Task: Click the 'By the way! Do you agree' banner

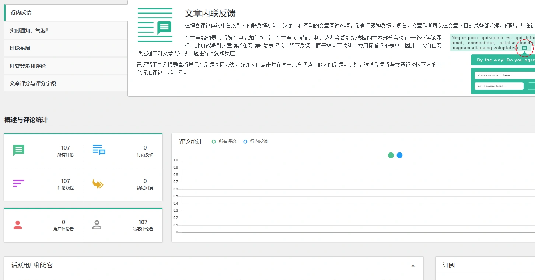Action: coord(505,60)
